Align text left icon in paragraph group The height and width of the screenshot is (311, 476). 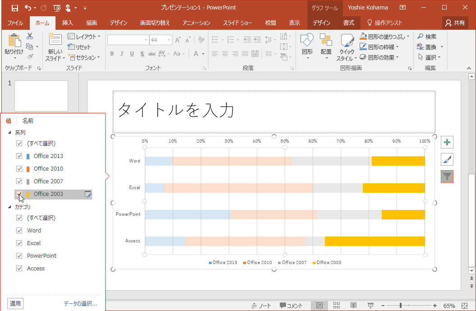coord(215,54)
